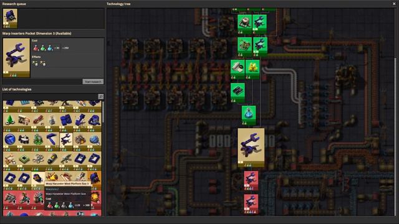
Task: Open the bottom red unavailable inserter node
Action: coord(251,204)
